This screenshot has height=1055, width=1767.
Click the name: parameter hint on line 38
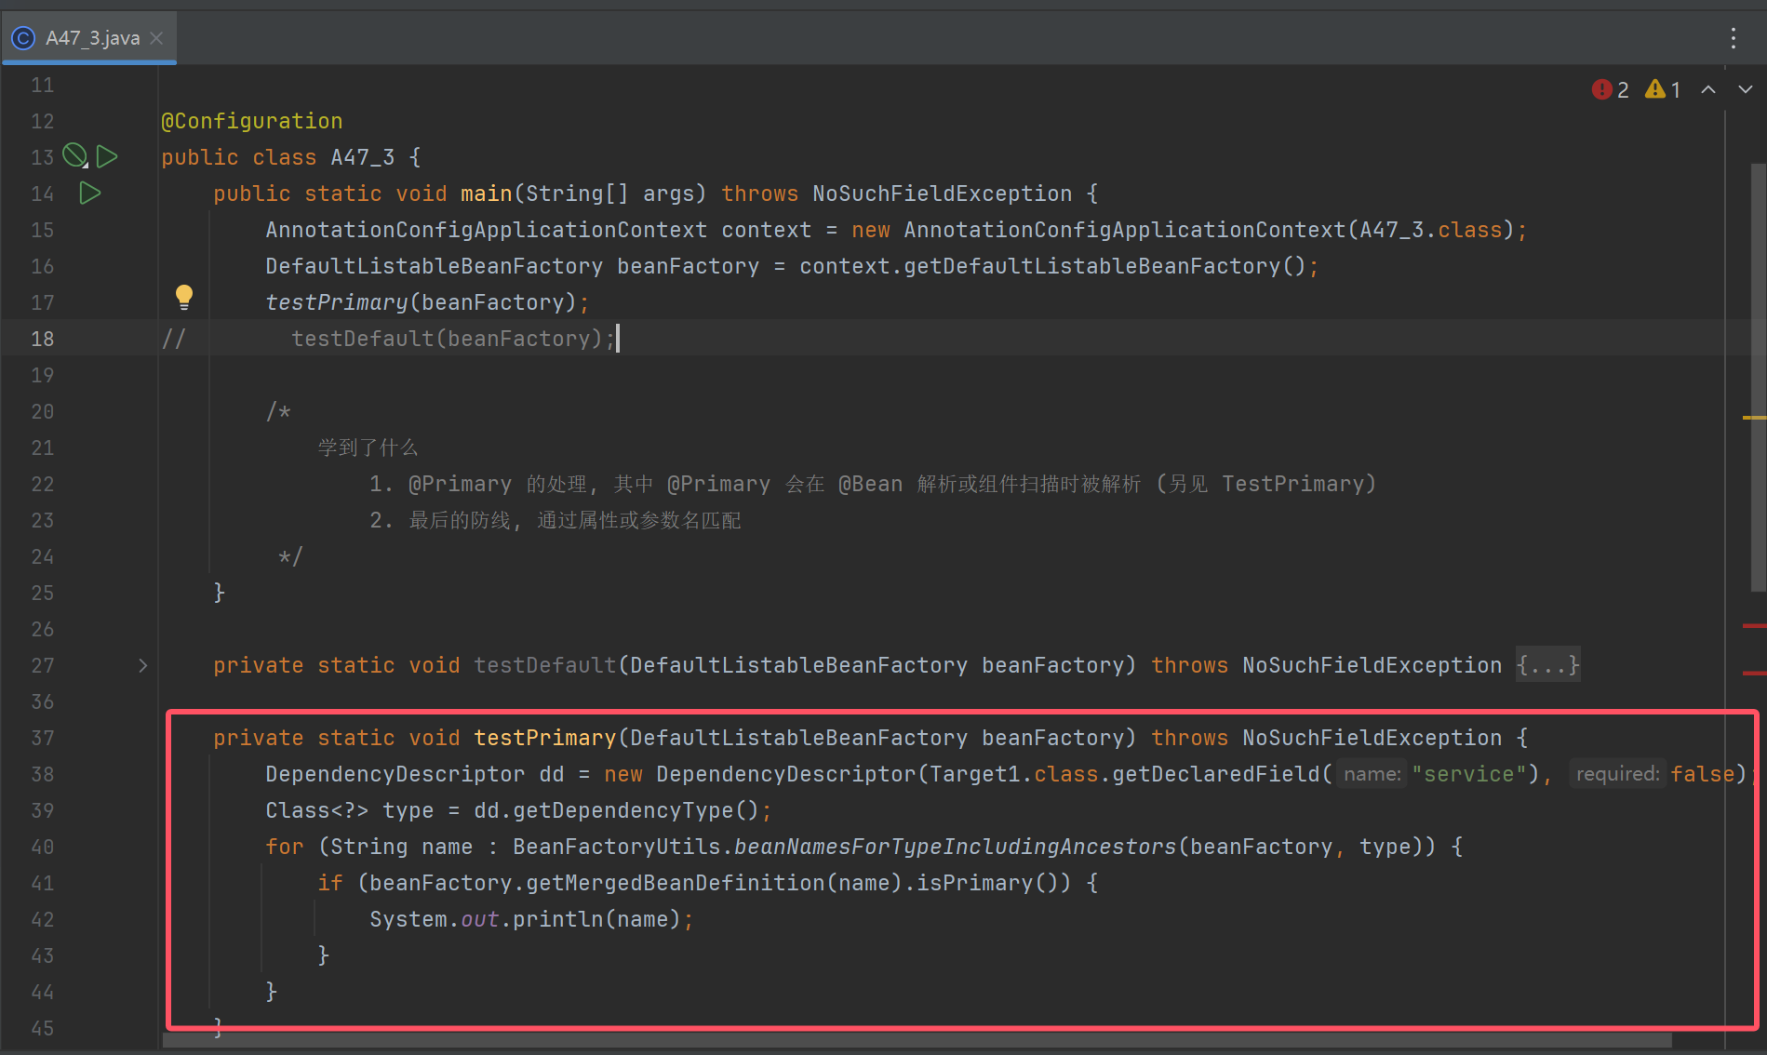pos(1372,774)
